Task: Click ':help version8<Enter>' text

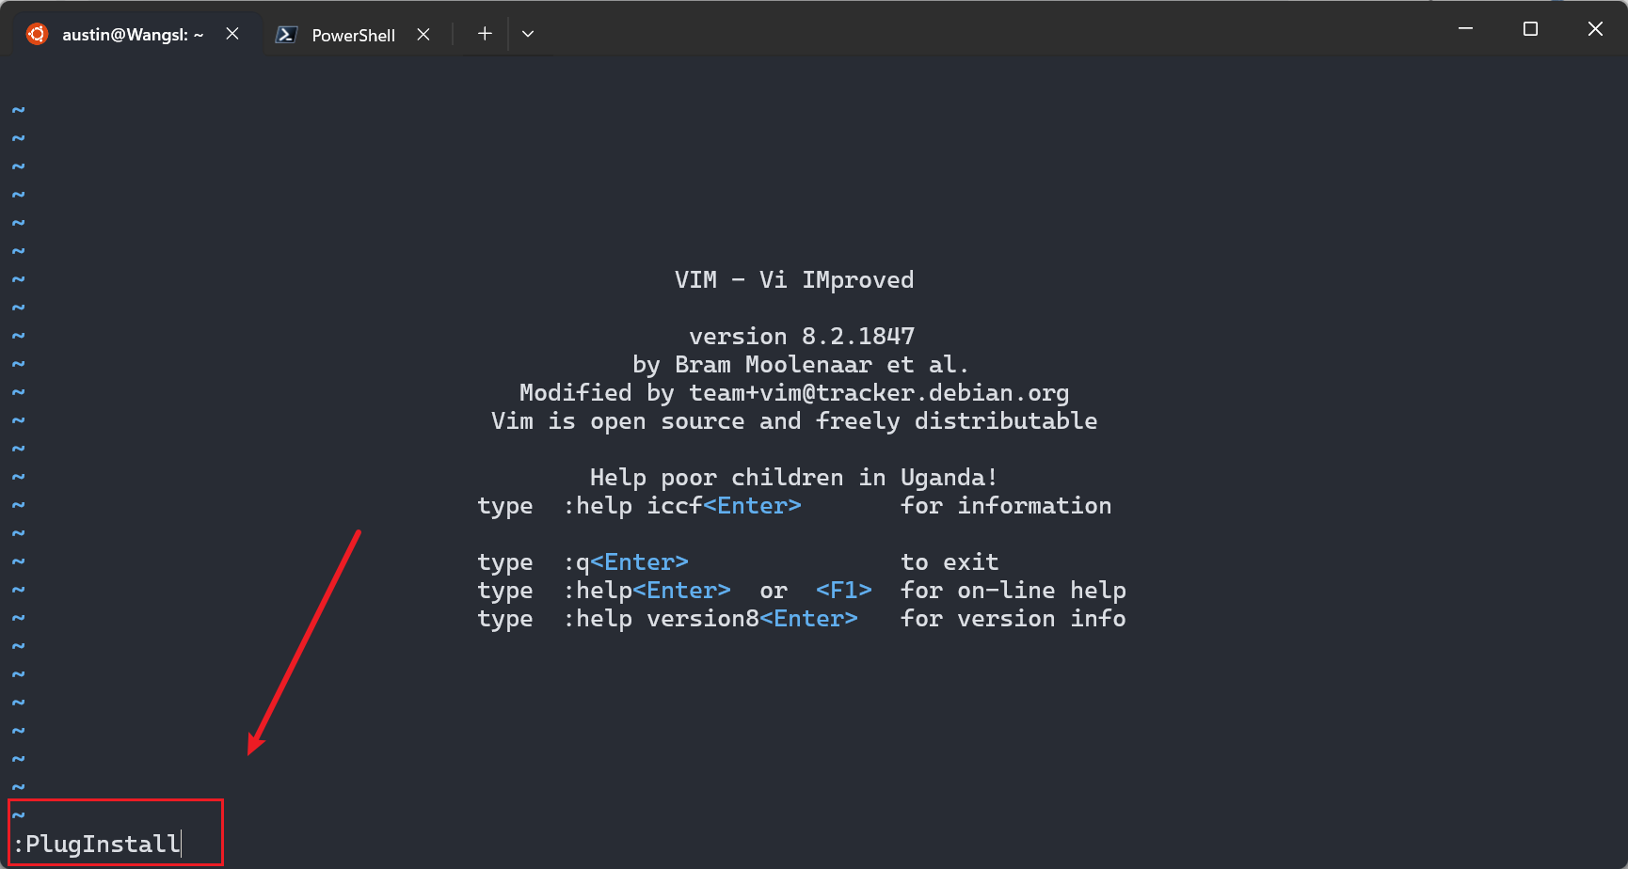Action: pyautogui.click(x=710, y=619)
